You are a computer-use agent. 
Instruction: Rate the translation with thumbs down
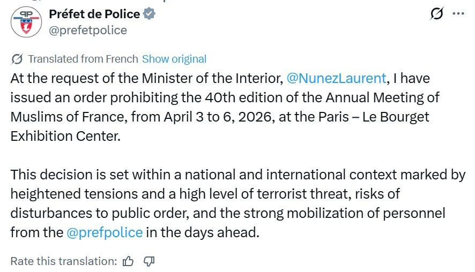150,261
